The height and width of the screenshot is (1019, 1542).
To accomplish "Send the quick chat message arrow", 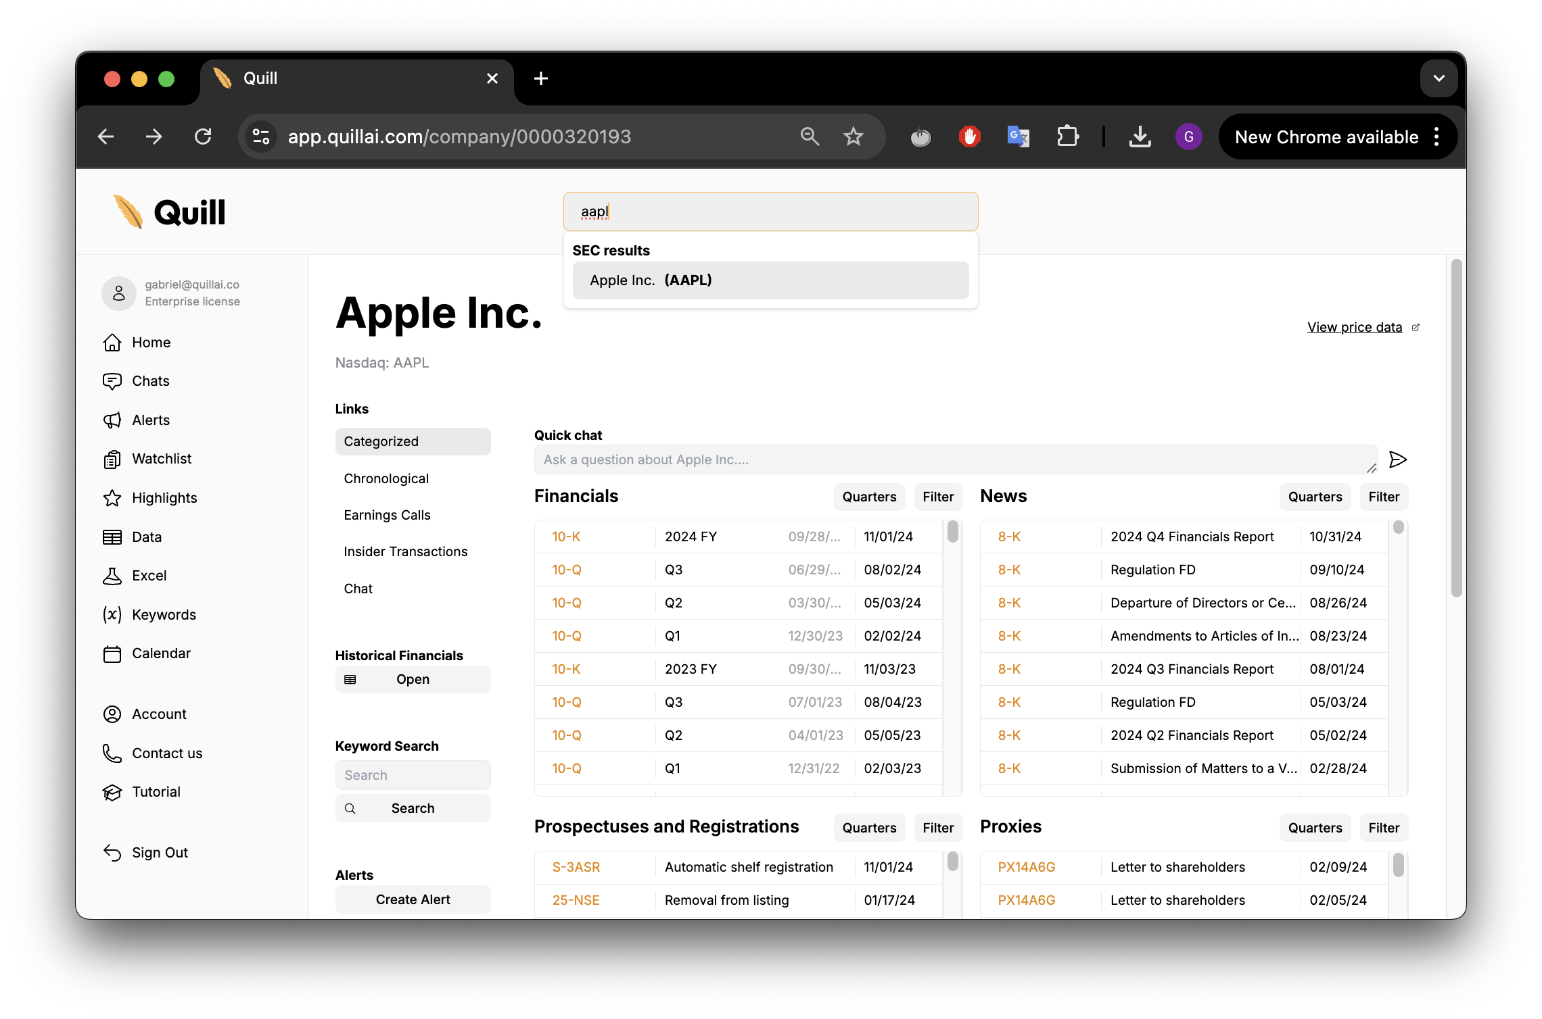I will pos(1398,459).
